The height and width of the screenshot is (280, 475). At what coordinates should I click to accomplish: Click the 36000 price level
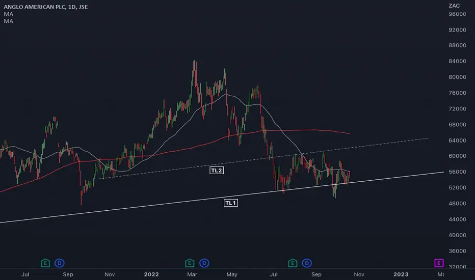[457, 250]
